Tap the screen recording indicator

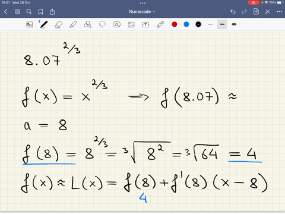click(x=254, y=2)
